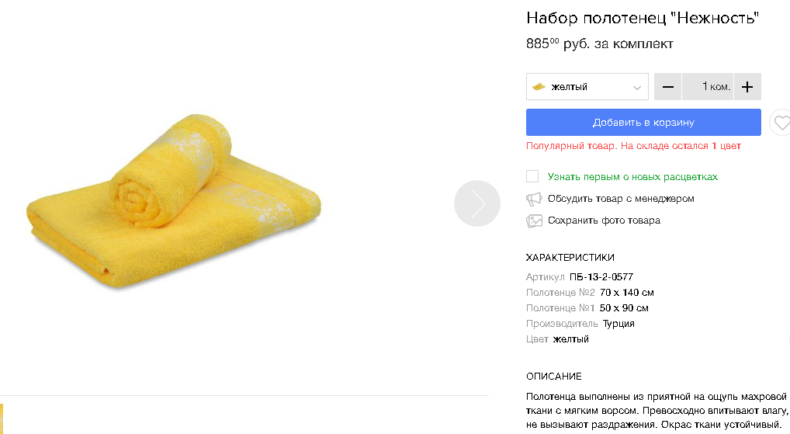Click the "Сохранить фото товара" link
This screenshot has height=434, width=790.
tap(604, 220)
